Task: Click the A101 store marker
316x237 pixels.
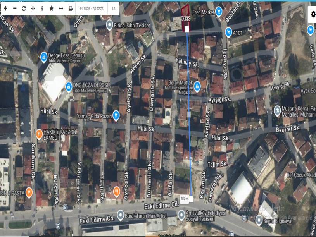Action: (x=228, y=32)
